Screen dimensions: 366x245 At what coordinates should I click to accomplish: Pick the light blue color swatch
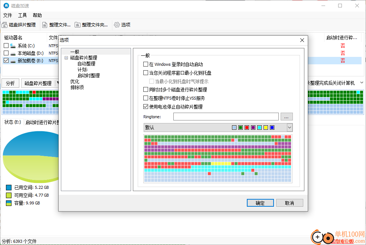(x=234, y=128)
